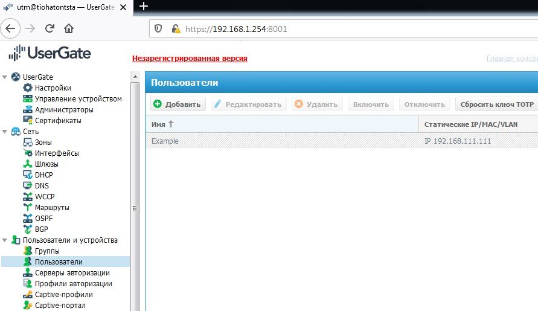Click the sidebar scrollbar up arrow
538x311 pixels.
coord(135,77)
